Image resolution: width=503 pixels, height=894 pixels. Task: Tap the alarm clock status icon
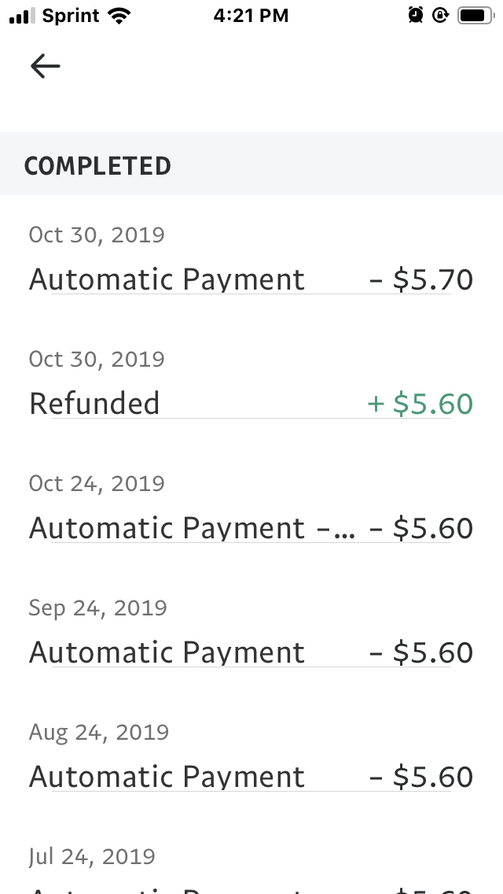coord(416,16)
